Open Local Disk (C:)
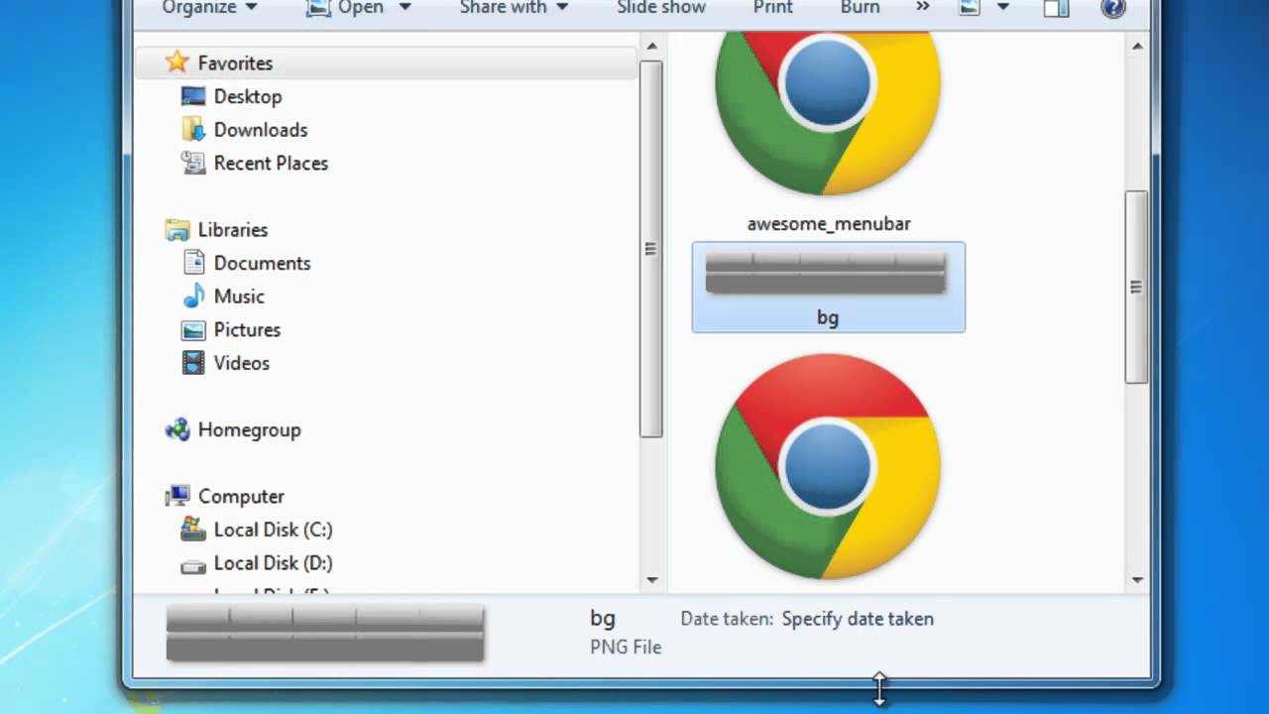Screen dimensions: 1269x714 pos(273,530)
